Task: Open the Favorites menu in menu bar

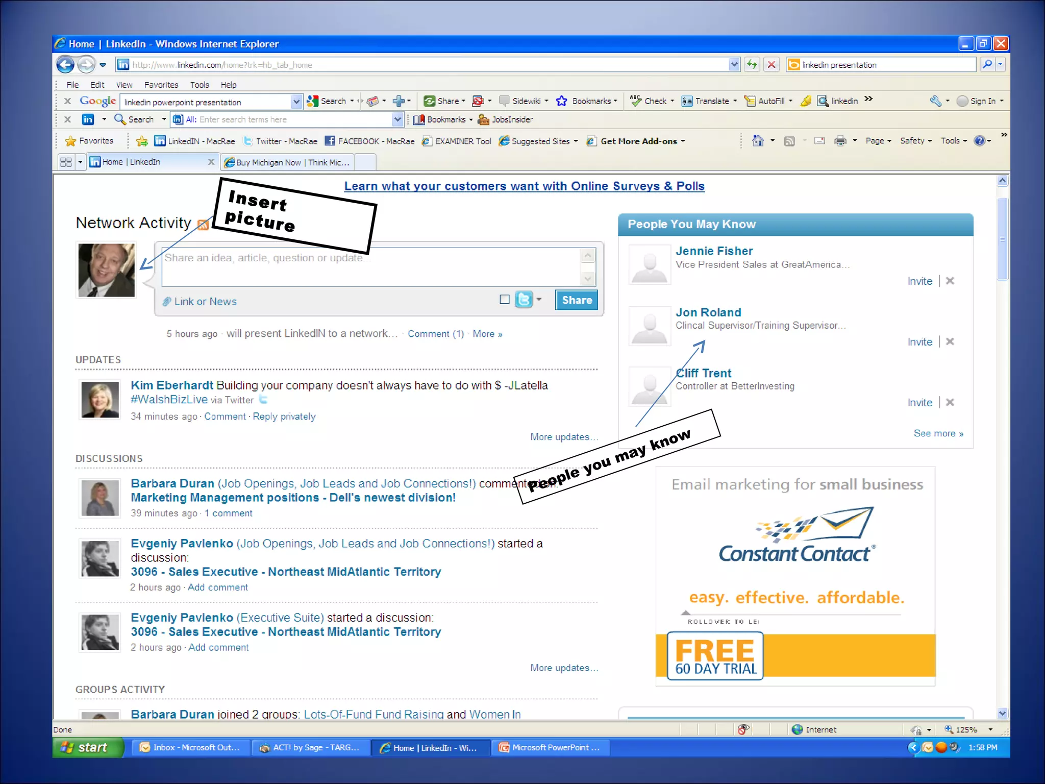Action: [161, 85]
